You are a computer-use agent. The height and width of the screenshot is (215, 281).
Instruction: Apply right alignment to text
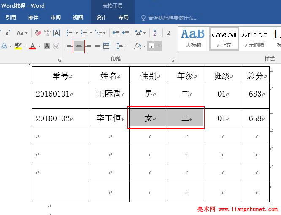coord(88,46)
